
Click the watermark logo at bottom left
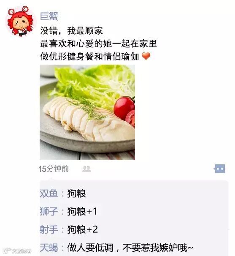tap(17, 251)
